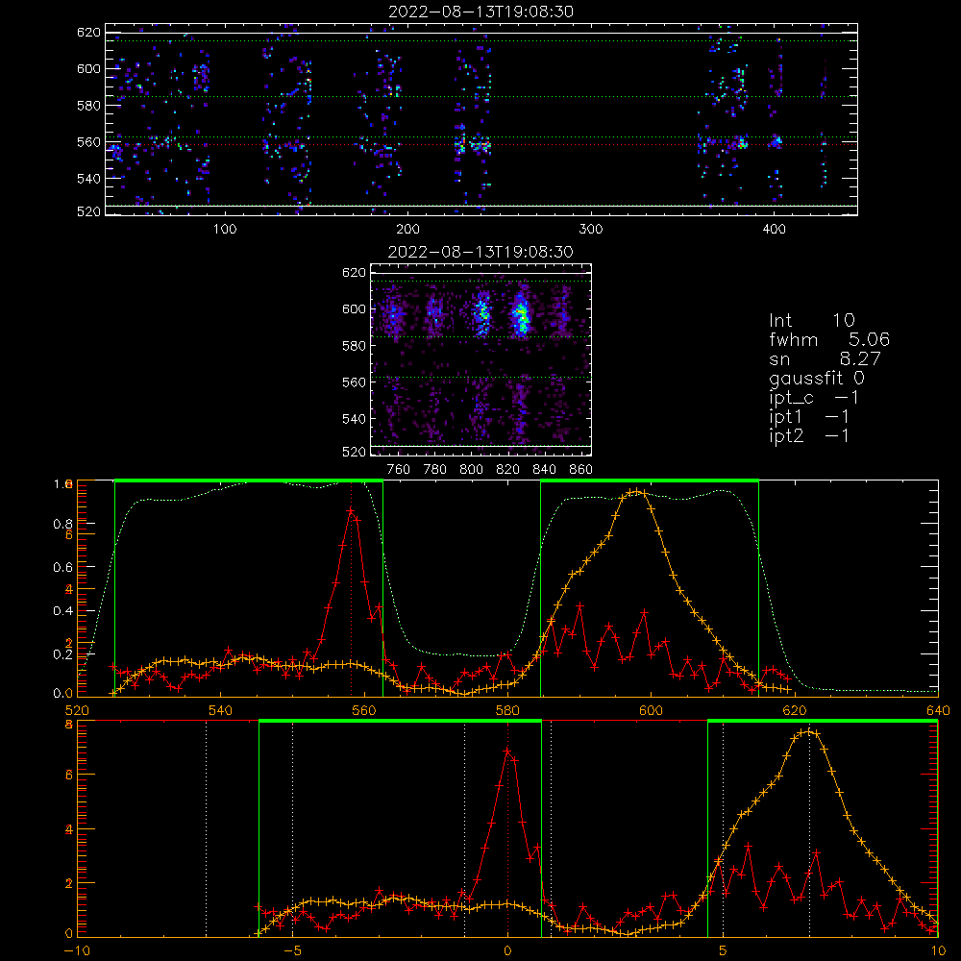Click the 'Int 10' parameter line
The image size is (961, 961).
811,320
